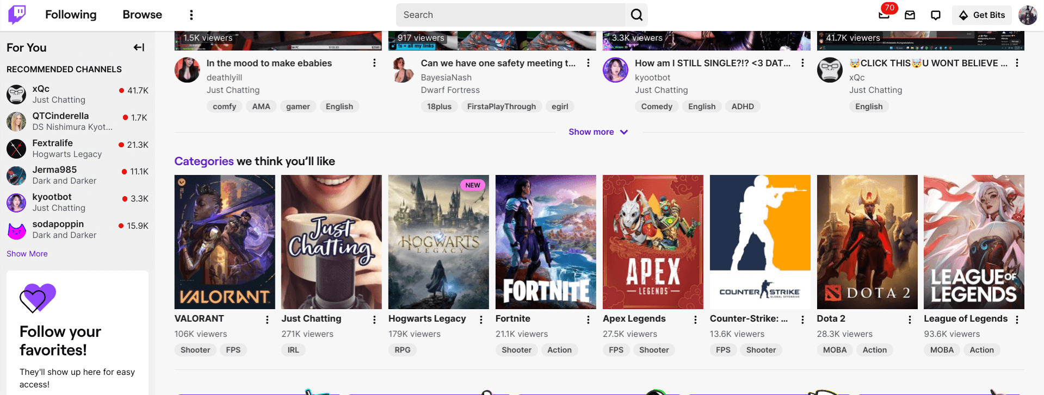
Task: Click the gamer tag
Action: point(298,106)
